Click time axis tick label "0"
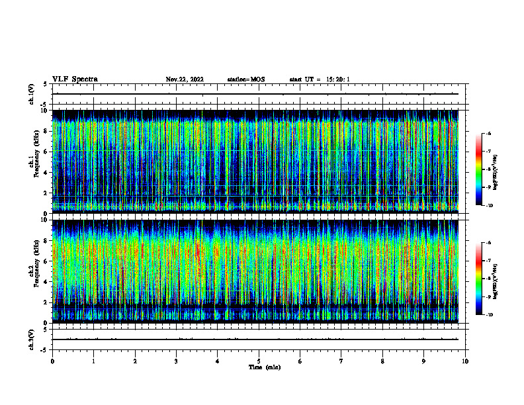This screenshot has height=405, width=524. 52,361
